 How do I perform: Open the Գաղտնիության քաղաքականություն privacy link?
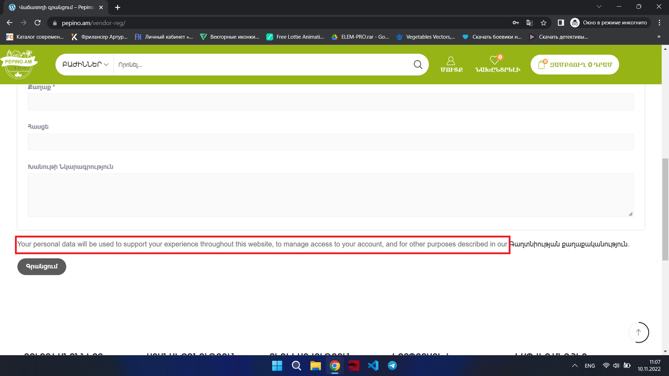(x=568, y=244)
